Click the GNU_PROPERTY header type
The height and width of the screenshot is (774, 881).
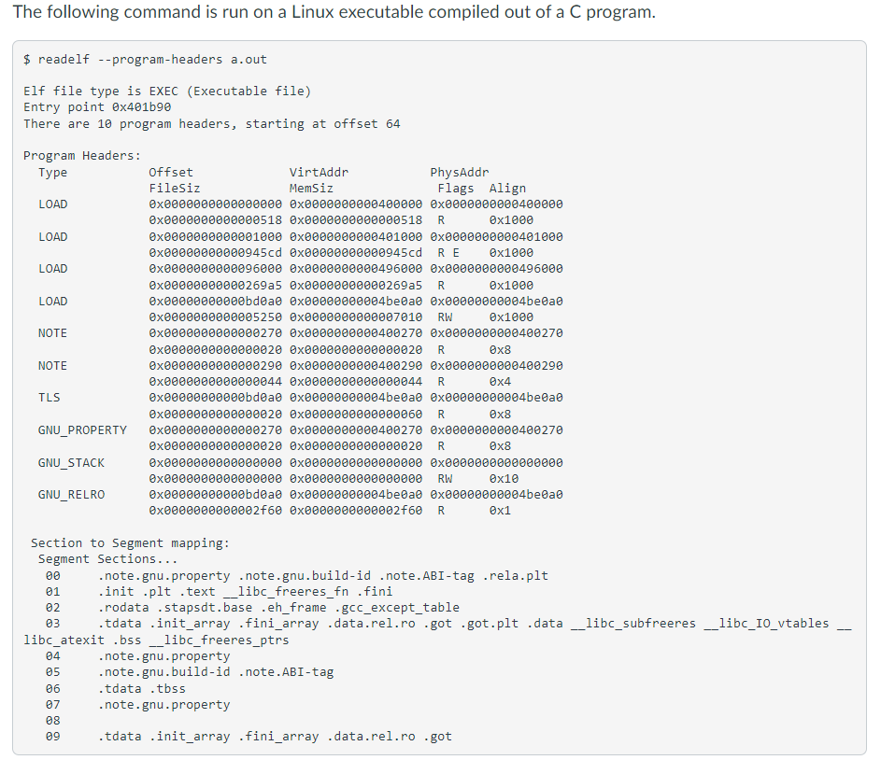(x=82, y=430)
